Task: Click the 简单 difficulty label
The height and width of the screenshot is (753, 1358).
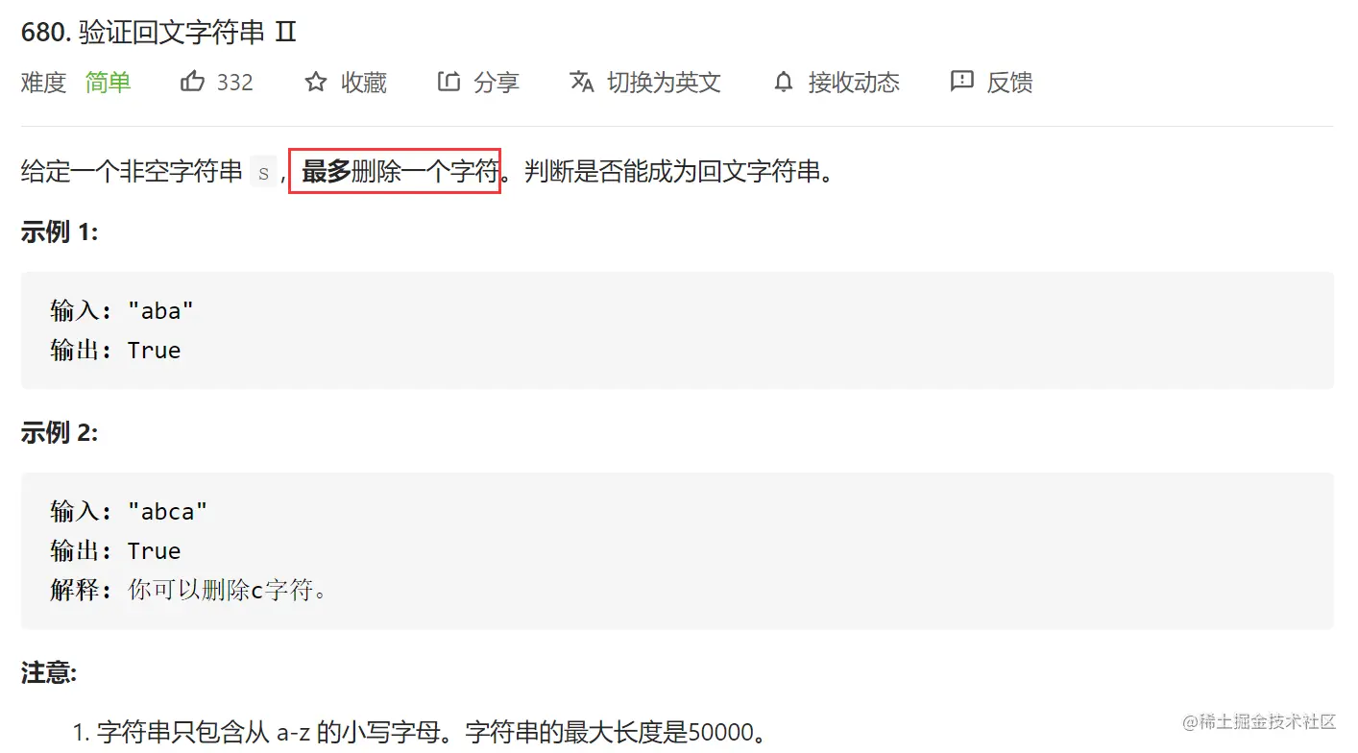Action: pos(108,83)
